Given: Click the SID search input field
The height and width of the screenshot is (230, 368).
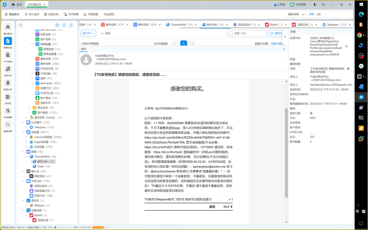Looking at the screenshot, I should click(333, 14).
